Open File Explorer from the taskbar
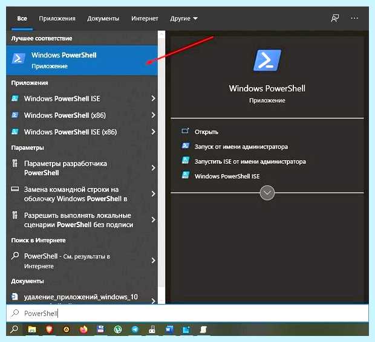The image size is (375, 342). click(x=32, y=329)
